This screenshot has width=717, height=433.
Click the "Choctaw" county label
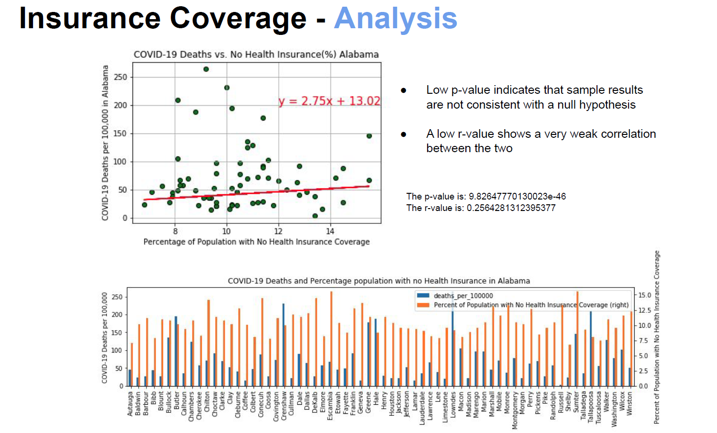coord(215,404)
